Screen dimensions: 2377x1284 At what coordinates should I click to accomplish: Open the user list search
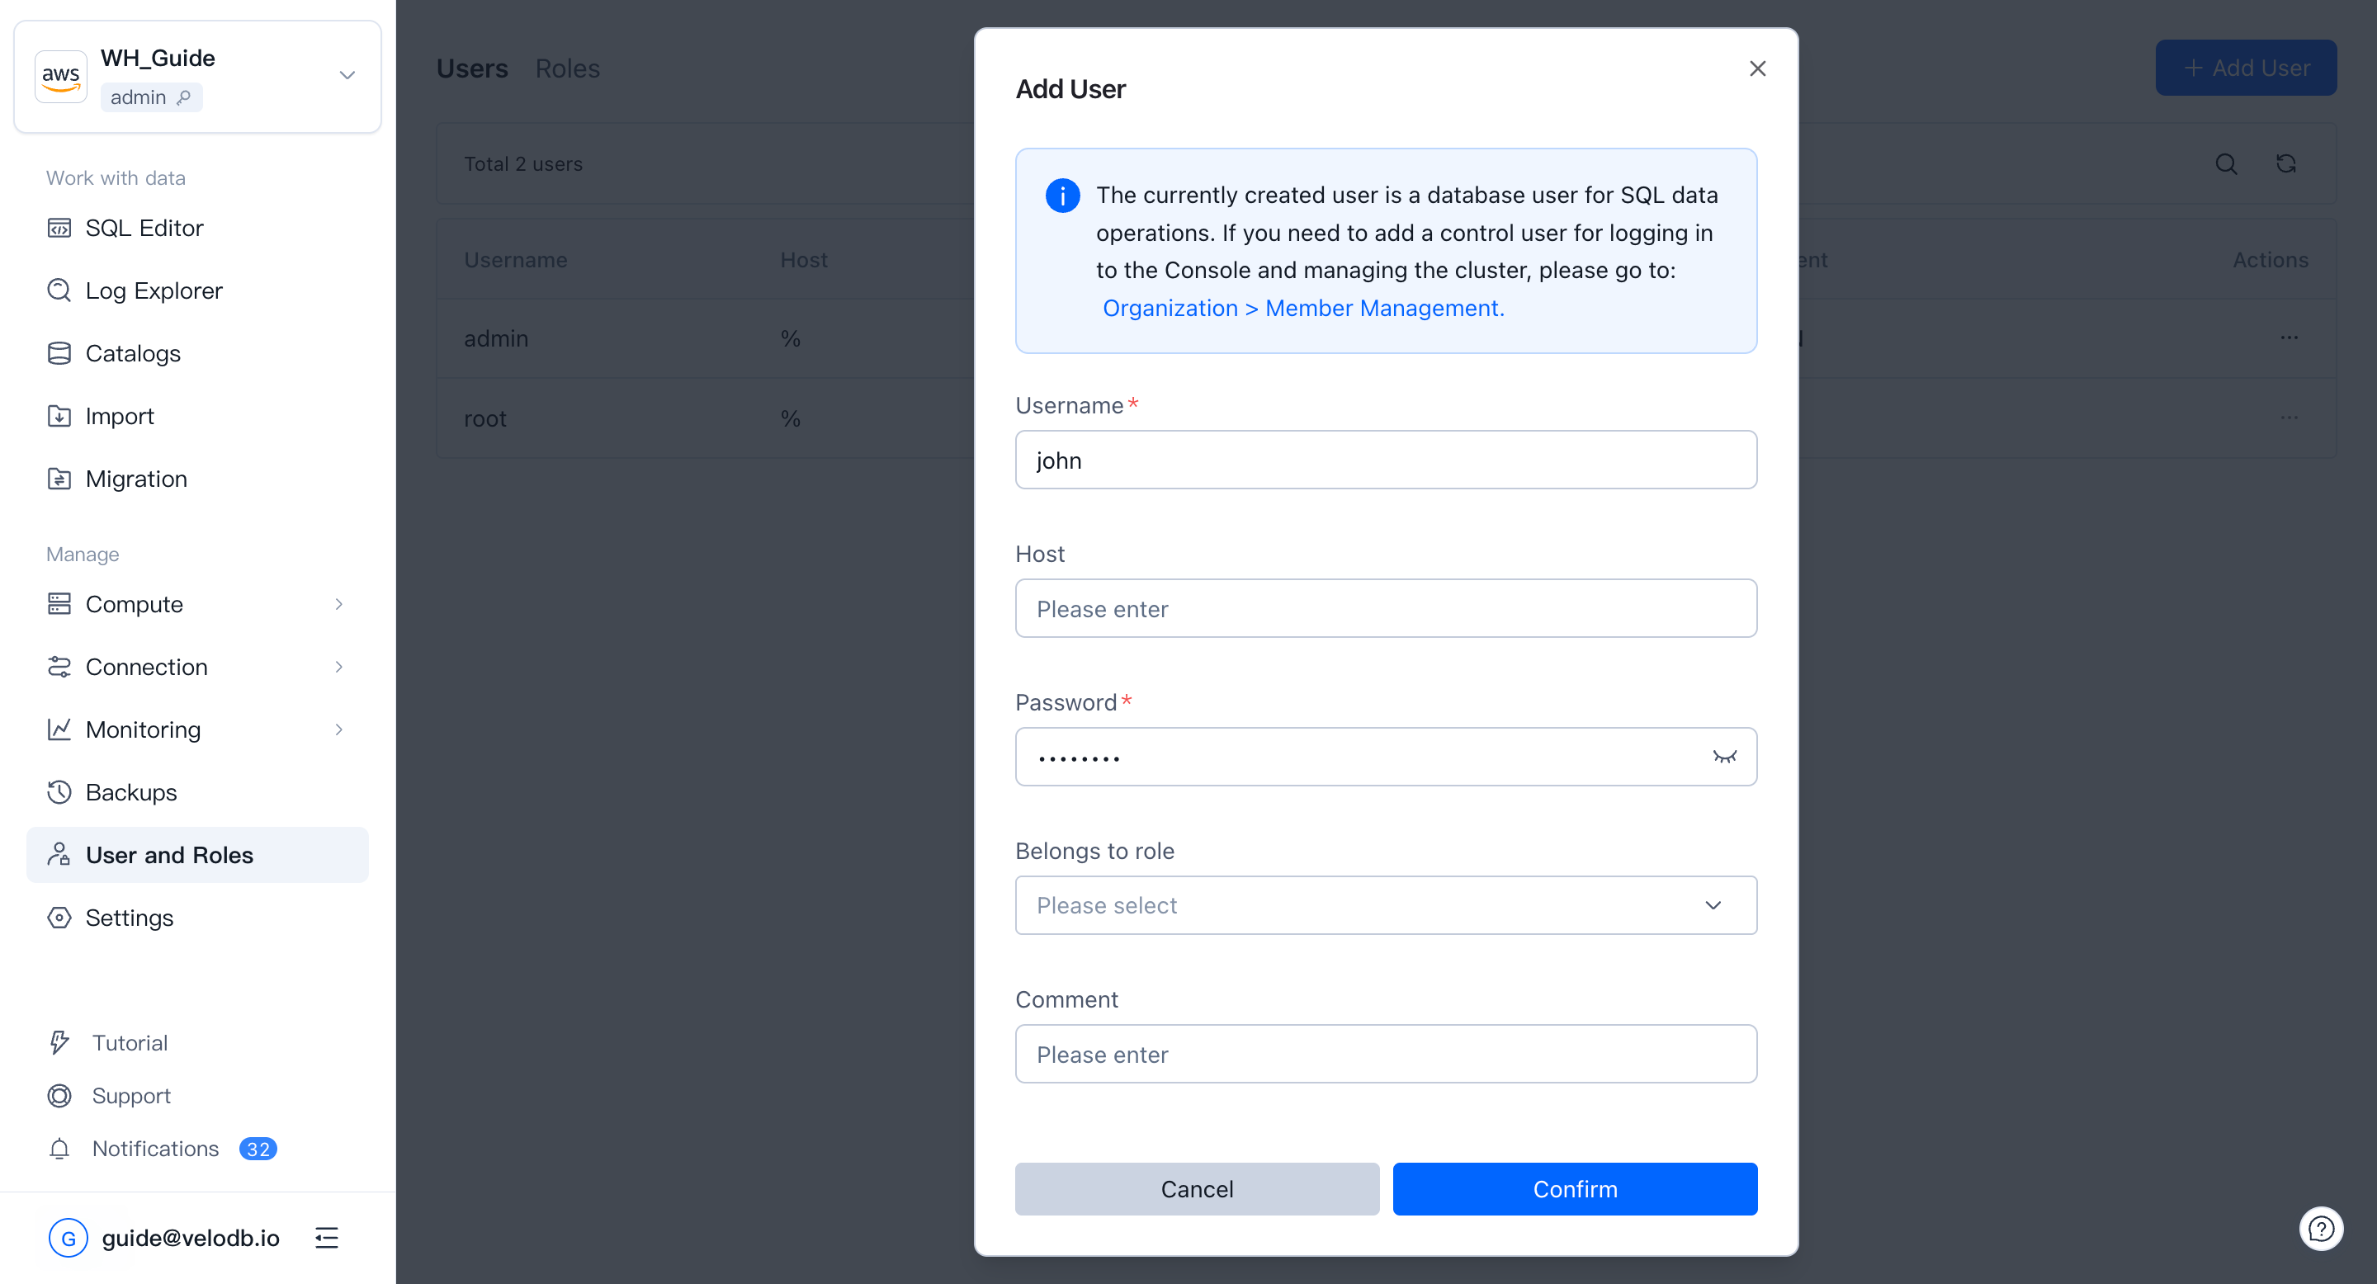pyautogui.click(x=2227, y=163)
